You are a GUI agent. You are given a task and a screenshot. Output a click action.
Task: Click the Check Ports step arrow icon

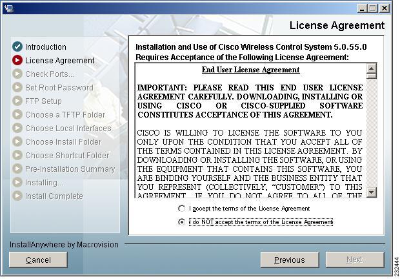pos(17,74)
